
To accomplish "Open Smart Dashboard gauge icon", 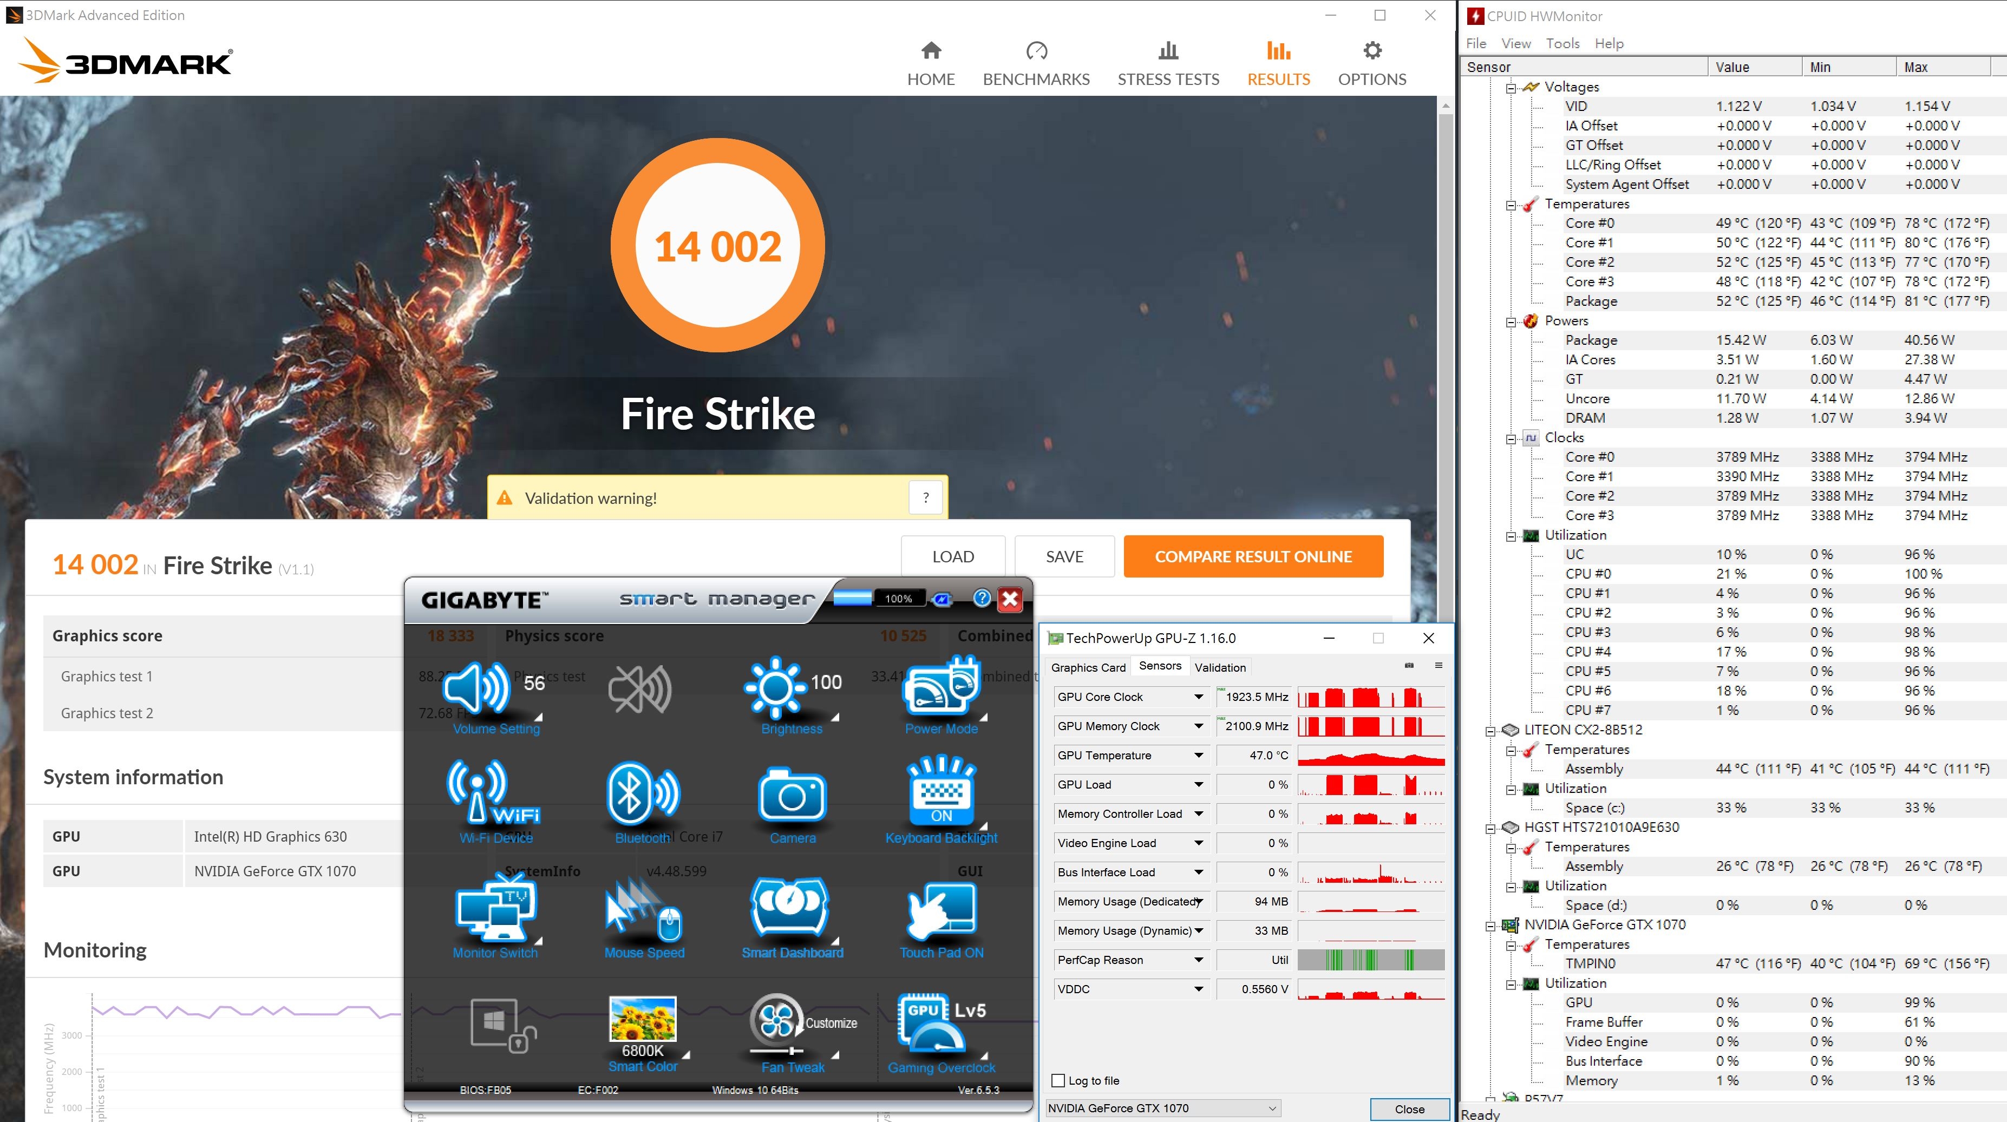I will (x=790, y=907).
